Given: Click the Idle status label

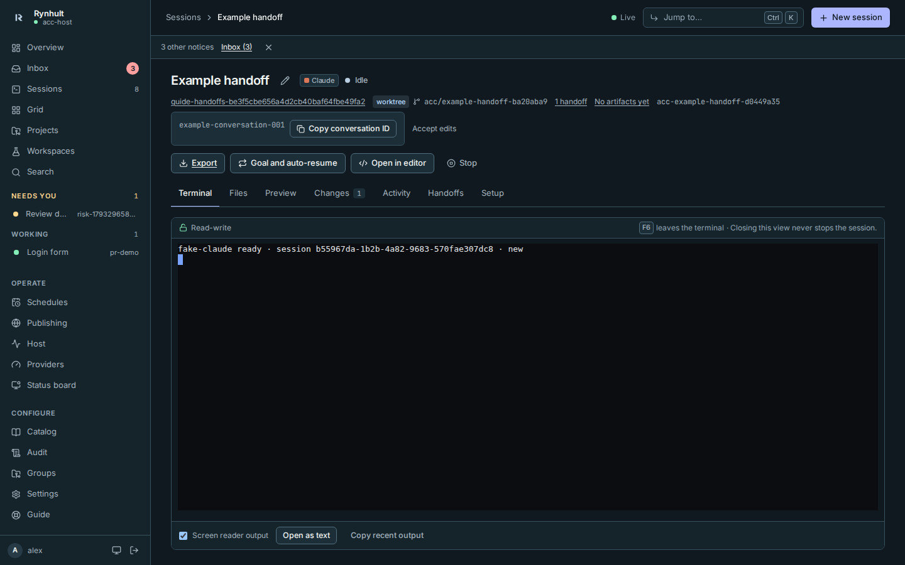Looking at the screenshot, I should [356, 80].
